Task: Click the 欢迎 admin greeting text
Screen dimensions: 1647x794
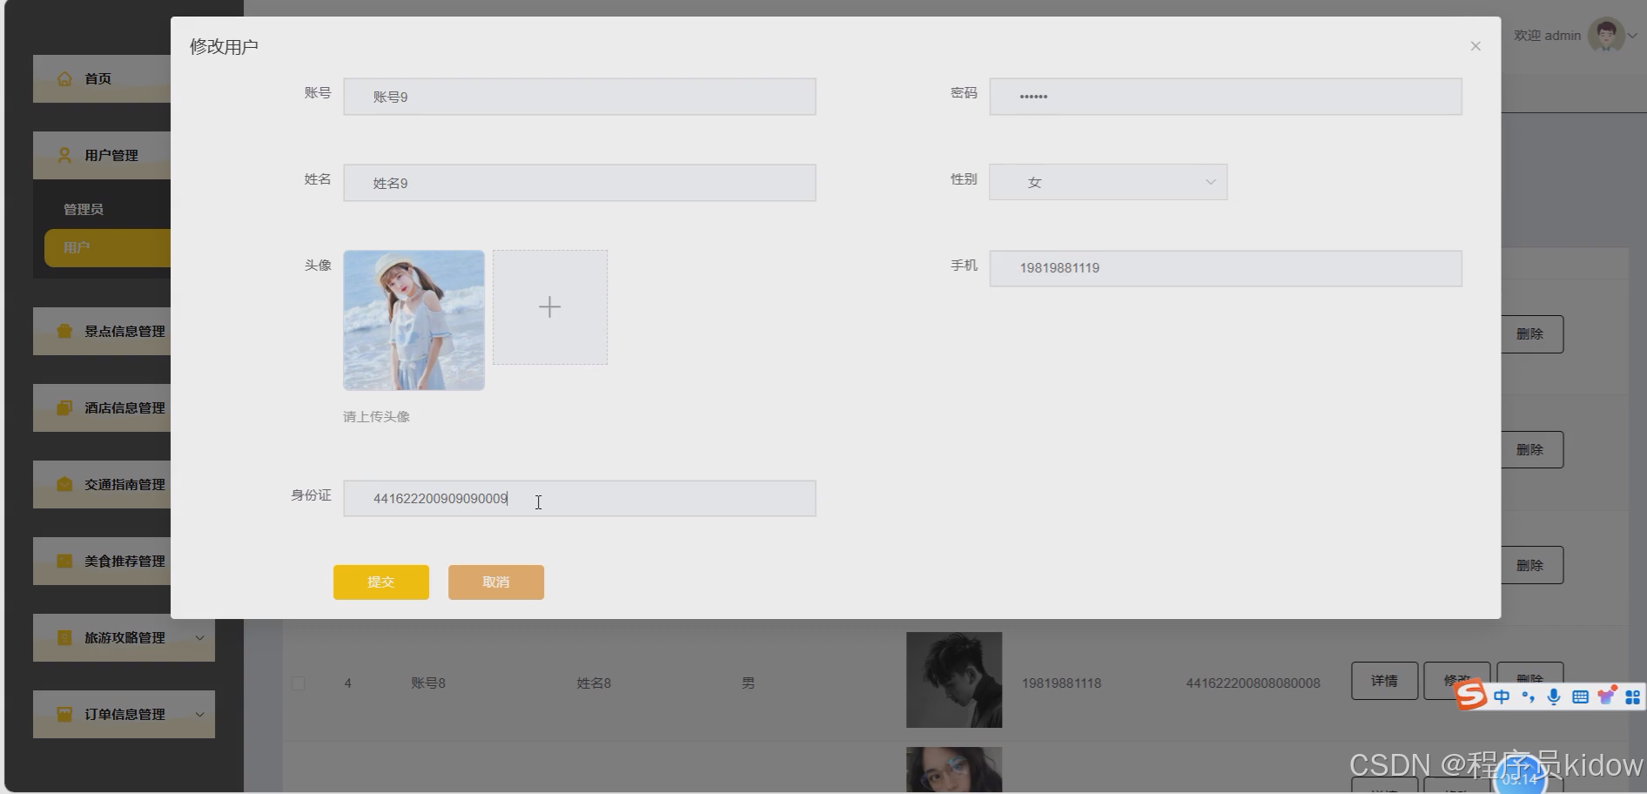Action: [x=1547, y=36]
